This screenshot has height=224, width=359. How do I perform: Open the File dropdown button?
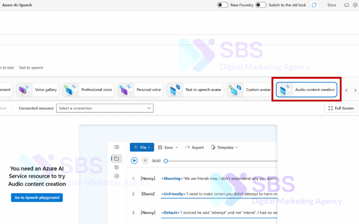pyautogui.click(x=142, y=148)
